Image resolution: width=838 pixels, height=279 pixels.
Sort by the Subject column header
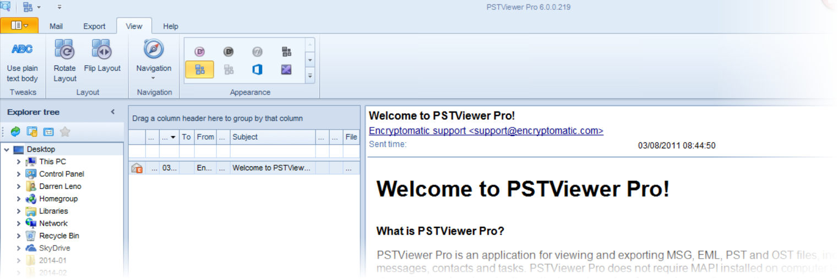click(273, 137)
